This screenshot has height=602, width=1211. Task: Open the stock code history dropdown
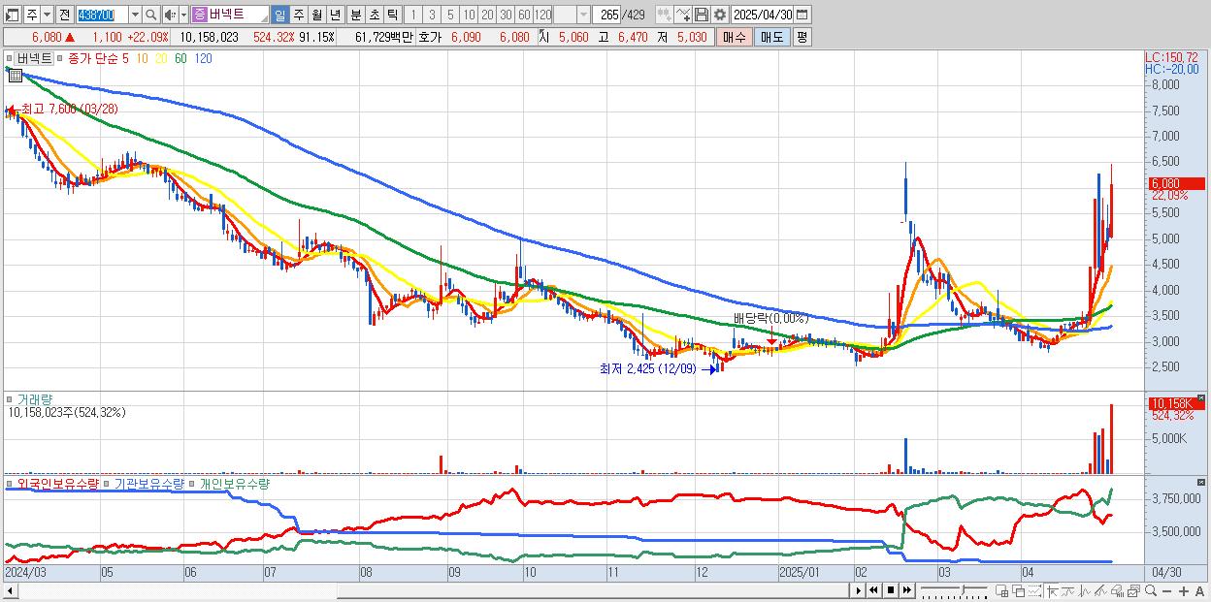(x=135, y=15)
